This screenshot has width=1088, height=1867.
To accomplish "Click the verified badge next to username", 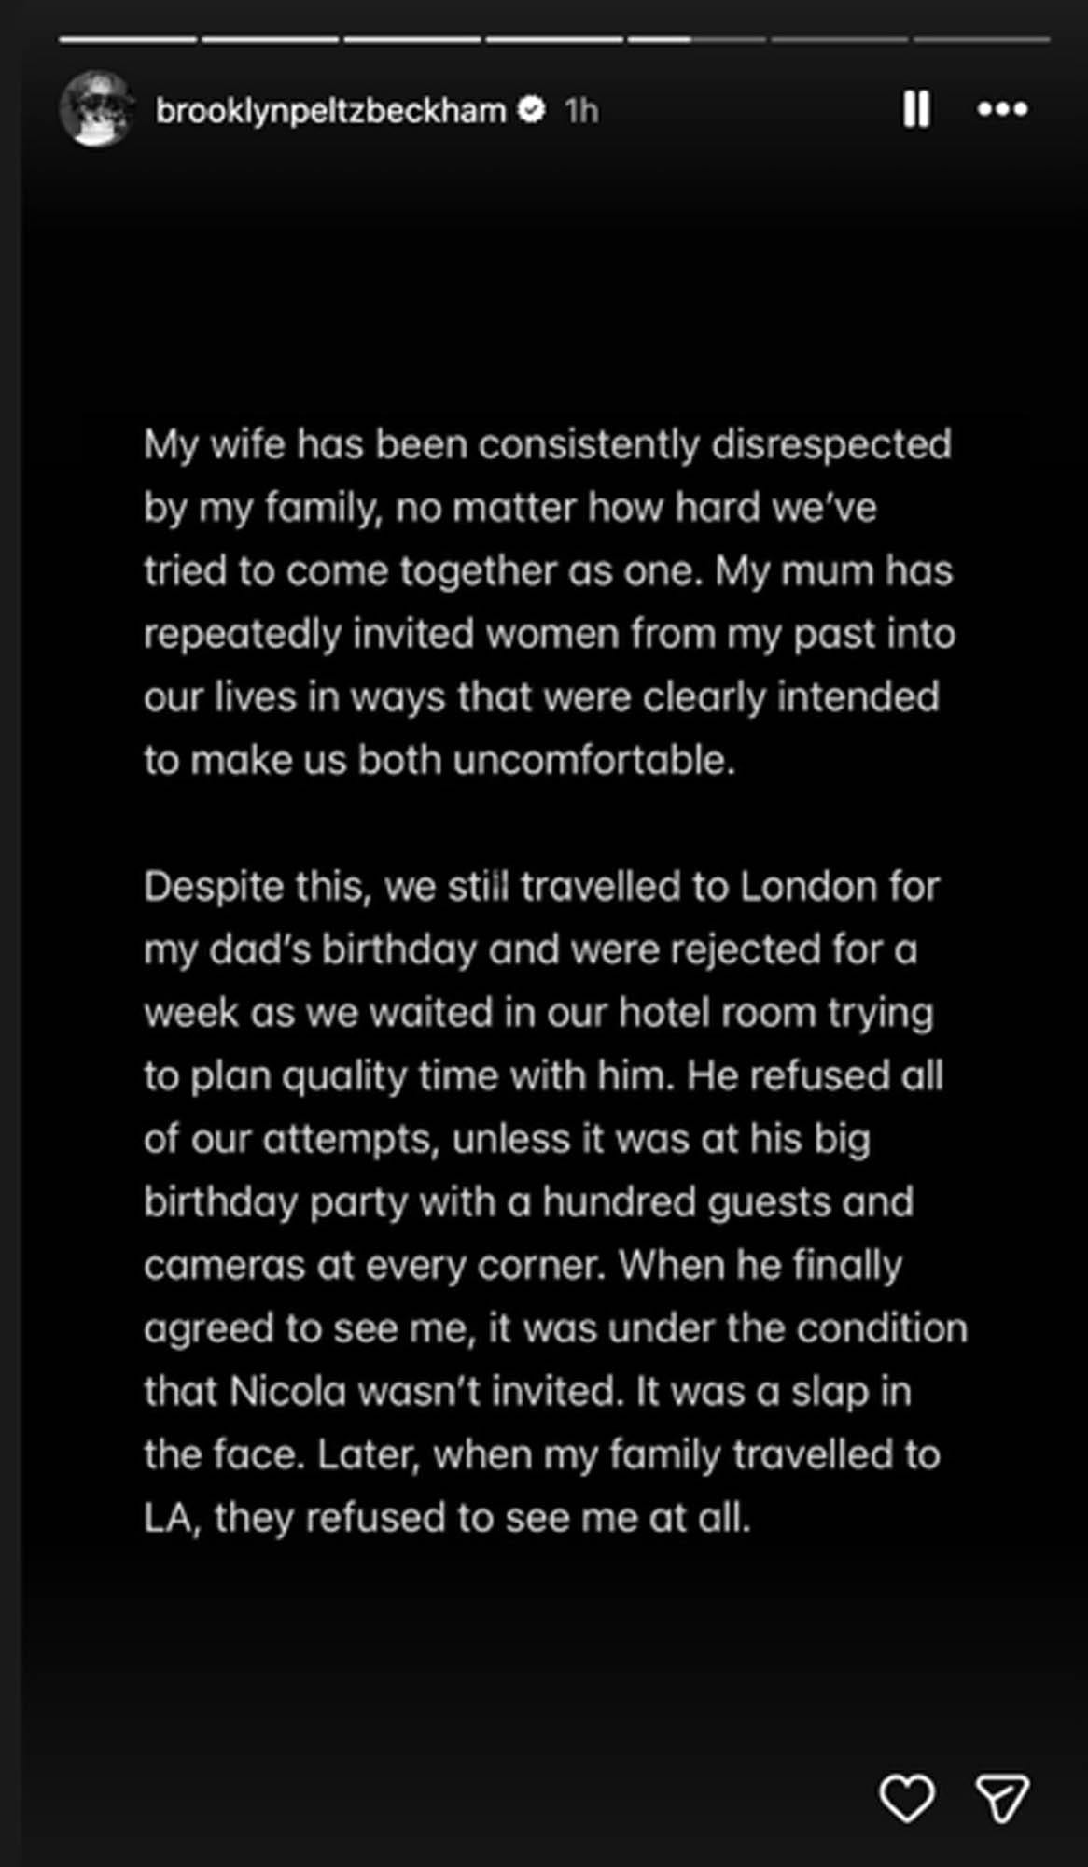I will click(531, 110).
